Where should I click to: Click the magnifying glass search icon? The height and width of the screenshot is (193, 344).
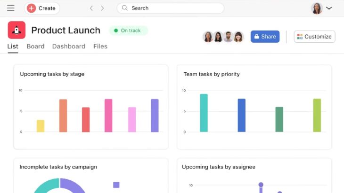tap(124, 8)
